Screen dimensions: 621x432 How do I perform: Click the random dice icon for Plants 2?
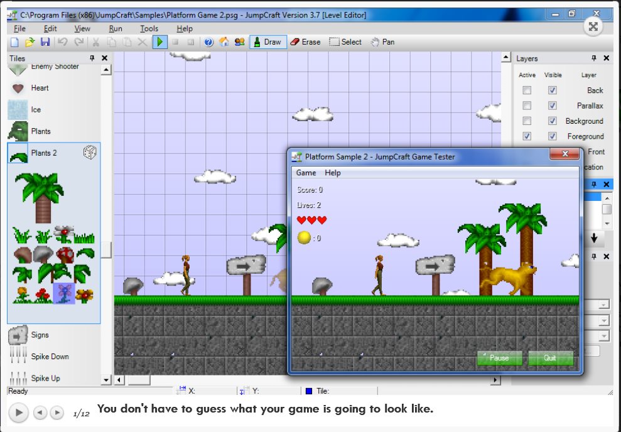point(90,153)
